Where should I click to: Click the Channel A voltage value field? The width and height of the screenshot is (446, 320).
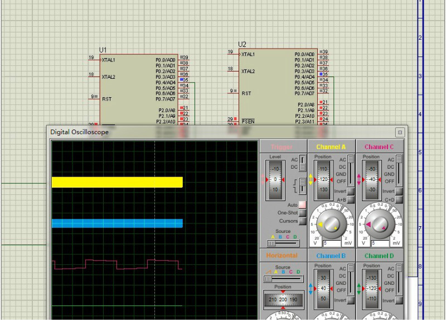331,243
